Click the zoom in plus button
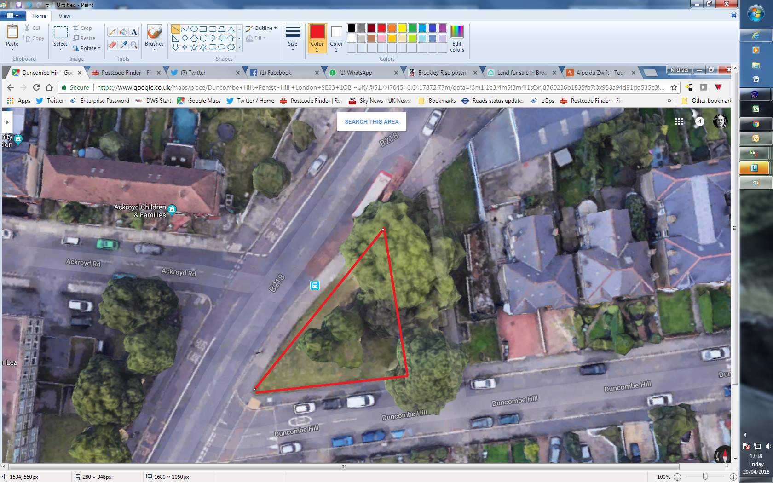Viewport: 773px width, 483px height. click(733, 477)
